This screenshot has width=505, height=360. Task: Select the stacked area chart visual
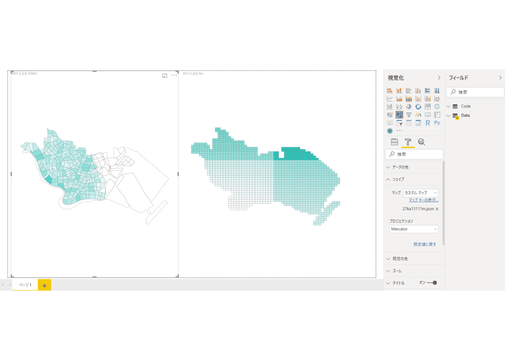pos(409,98)
